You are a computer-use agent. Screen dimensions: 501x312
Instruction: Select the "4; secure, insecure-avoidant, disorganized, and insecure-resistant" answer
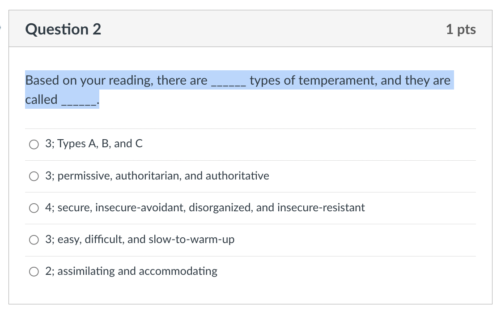(x=34, y=208)
